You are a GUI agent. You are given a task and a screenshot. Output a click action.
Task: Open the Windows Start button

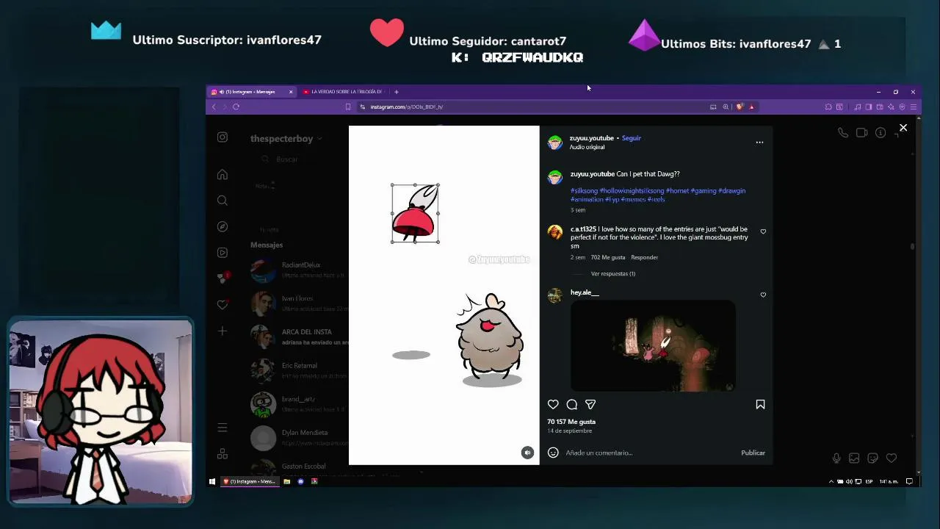(x=212, y=481)
